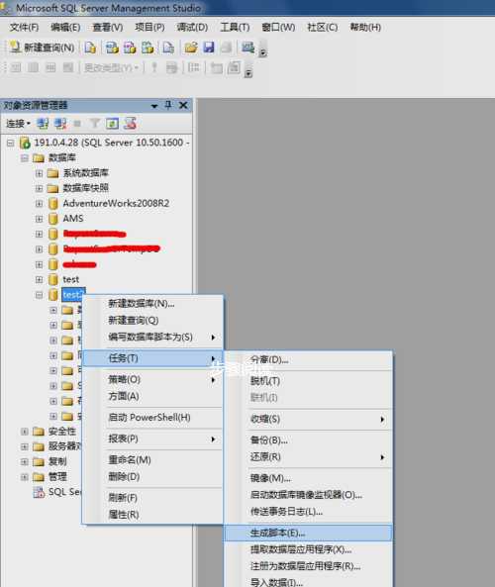Toggle Object Explorer auto-hide pin
Screen dimensions: 495x587
168,105
